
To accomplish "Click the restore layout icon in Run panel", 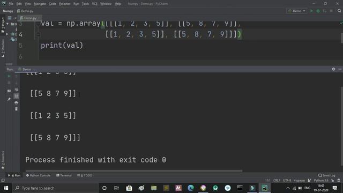I will (9, 91).
